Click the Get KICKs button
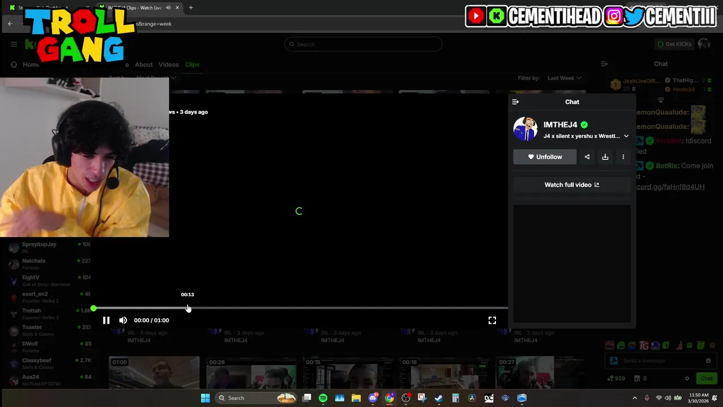The height and width of the screenshot is (407, 723). point(674,44)
